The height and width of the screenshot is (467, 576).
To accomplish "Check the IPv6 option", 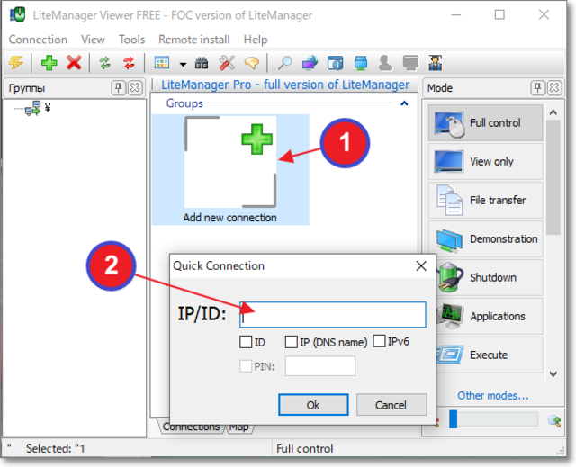I will pyautogui.click(x=379, y=341).
